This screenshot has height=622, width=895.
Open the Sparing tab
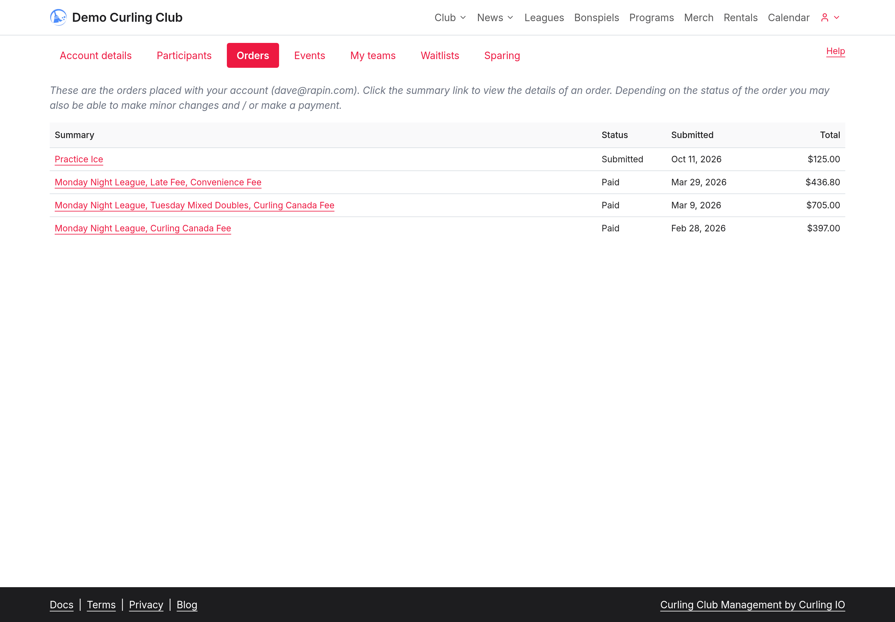(x=502, y=55)
